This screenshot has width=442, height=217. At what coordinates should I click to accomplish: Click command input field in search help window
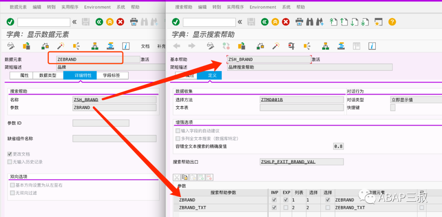pos(209,22)
